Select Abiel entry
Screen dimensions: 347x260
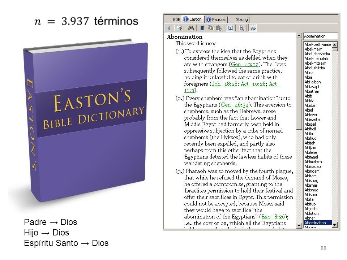[x=308, y=110]
